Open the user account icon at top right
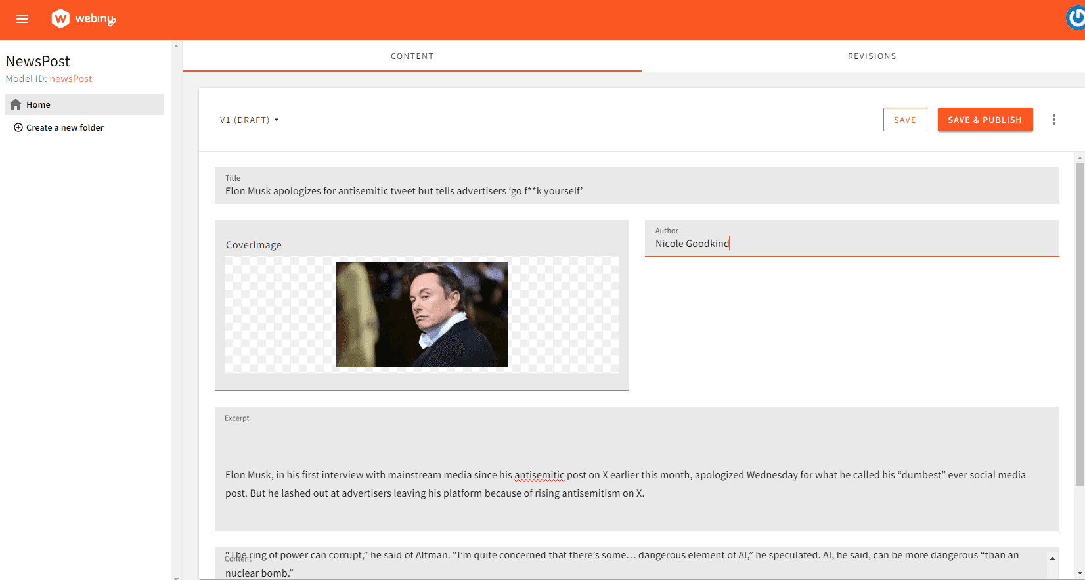1085x580 pixels. pyautogui.click(x=1075, y=18)
